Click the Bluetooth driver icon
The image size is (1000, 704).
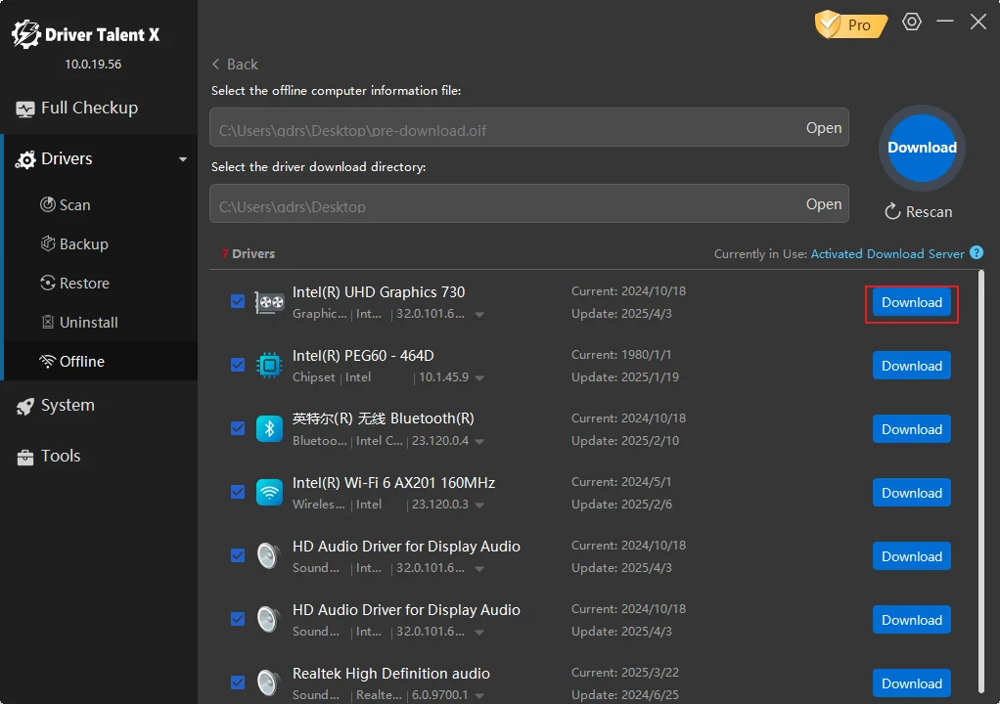click(269, 429)
